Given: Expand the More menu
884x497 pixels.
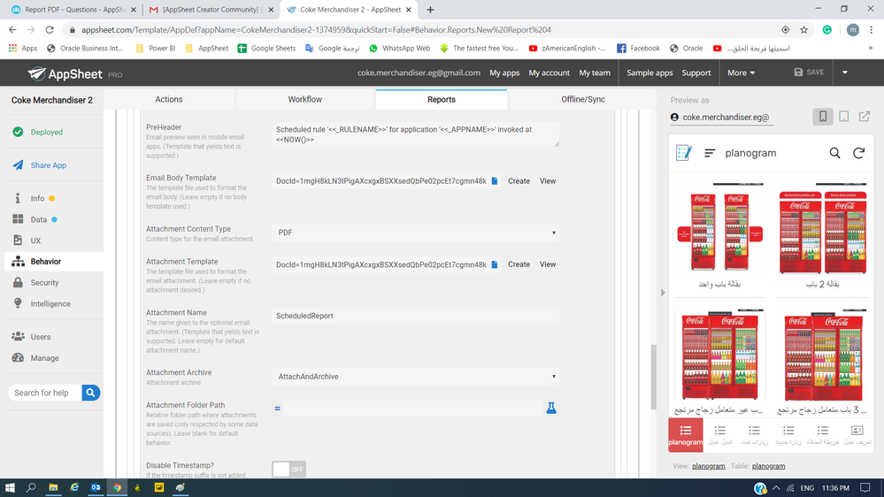Looking at the screenshot, I should 741,73.
